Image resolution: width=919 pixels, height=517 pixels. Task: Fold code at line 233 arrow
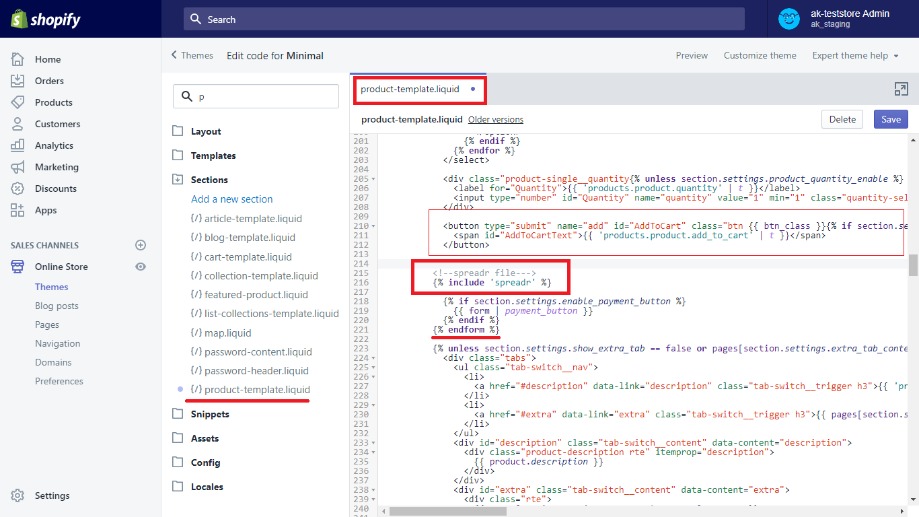point(373,443)
